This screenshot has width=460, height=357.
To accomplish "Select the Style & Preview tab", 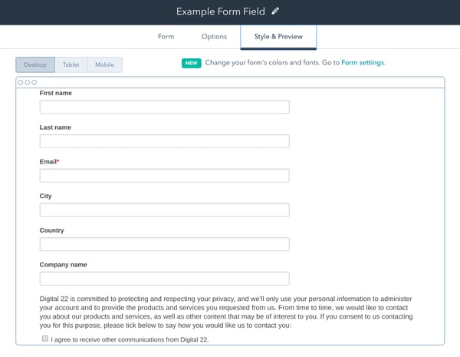I will tap(278, 37).
